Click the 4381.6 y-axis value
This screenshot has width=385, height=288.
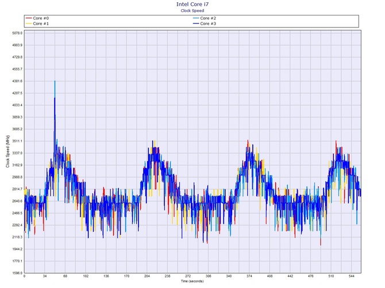[17, 81]
